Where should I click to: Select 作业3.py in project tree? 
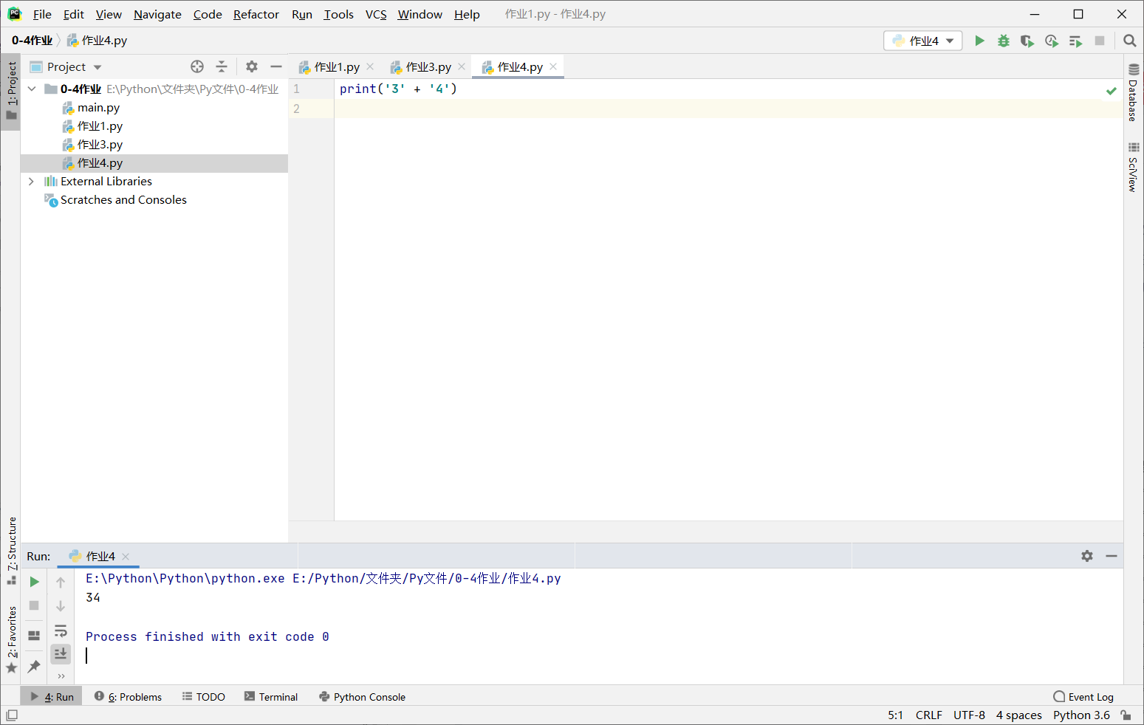coord(100,145)
